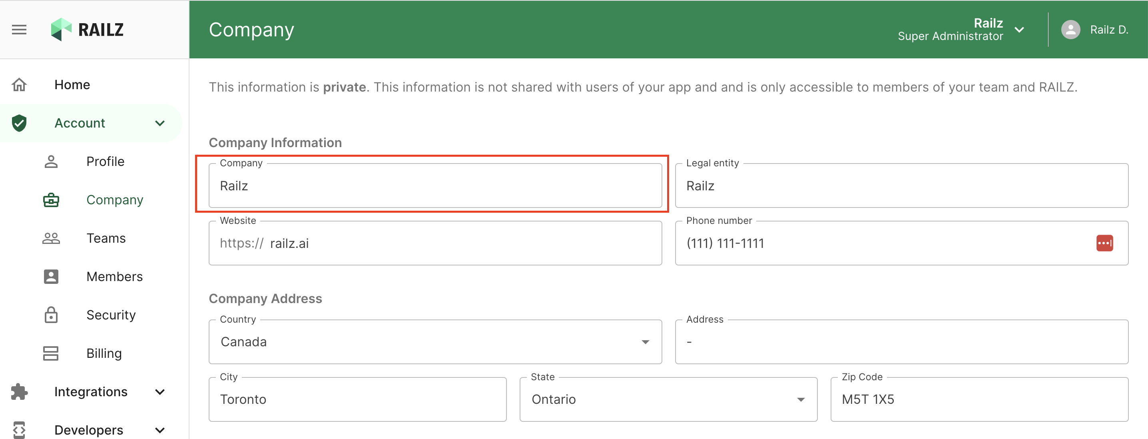Click the Profile person icon
1148x439 pixels.
coord(51,162)
